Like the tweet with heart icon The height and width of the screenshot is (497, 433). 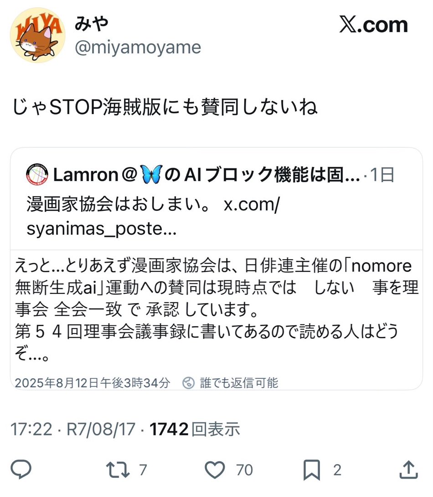coord(215,470)
